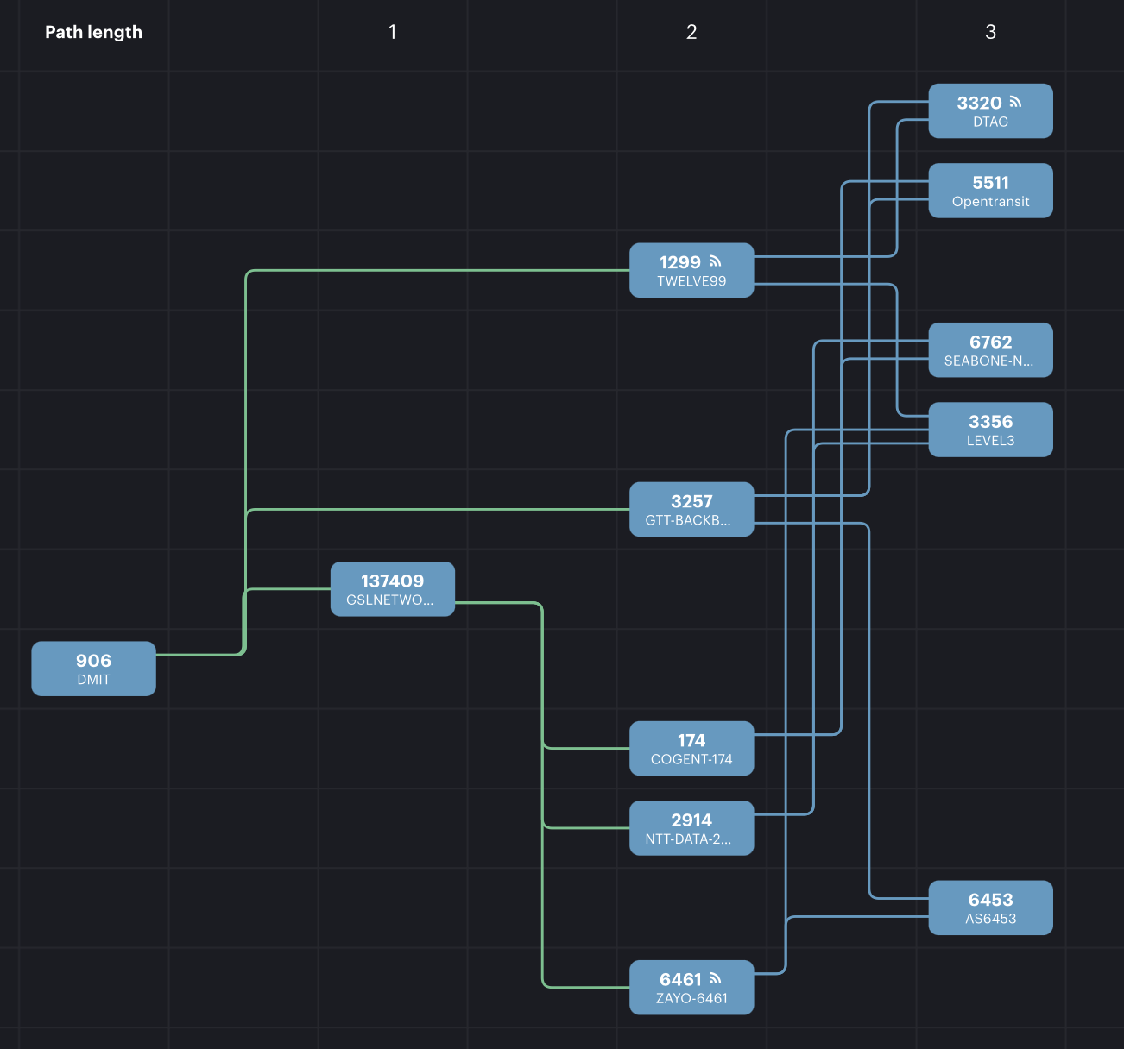Click the 6762 SEABONE node
The width and height of the screenshot is (1124, 1049).
click(990, 350)
